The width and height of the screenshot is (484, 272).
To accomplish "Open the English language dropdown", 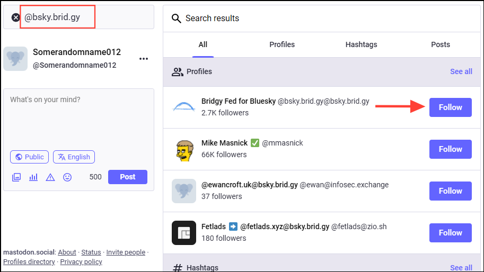I will point(74,157).
